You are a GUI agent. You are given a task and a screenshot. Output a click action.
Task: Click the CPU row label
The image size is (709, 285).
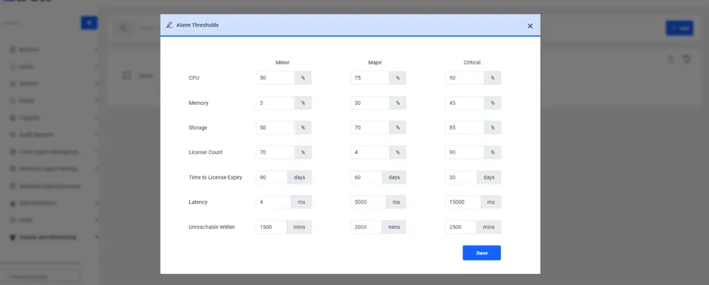coord(193,78)
